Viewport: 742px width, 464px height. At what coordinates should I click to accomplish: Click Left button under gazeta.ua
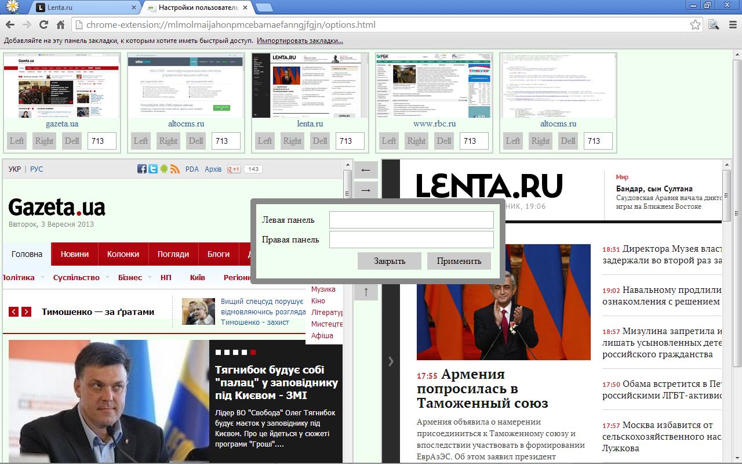pos(17,141)
